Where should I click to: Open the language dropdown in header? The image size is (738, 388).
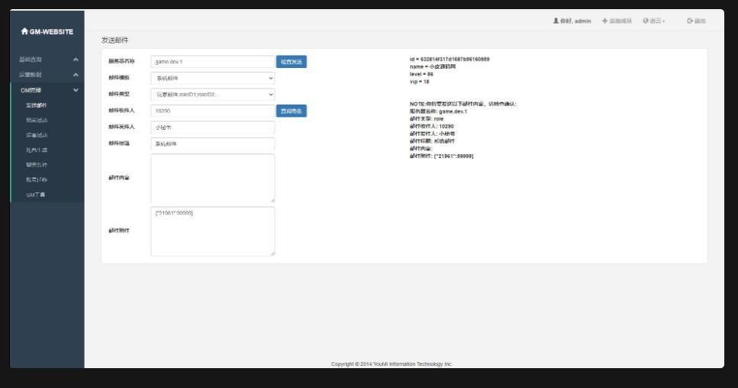coord(655,21)
